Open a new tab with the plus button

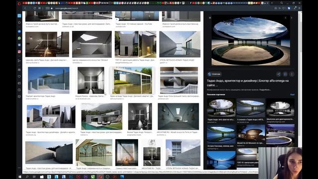pyautogui.click(x=272, y=3)
